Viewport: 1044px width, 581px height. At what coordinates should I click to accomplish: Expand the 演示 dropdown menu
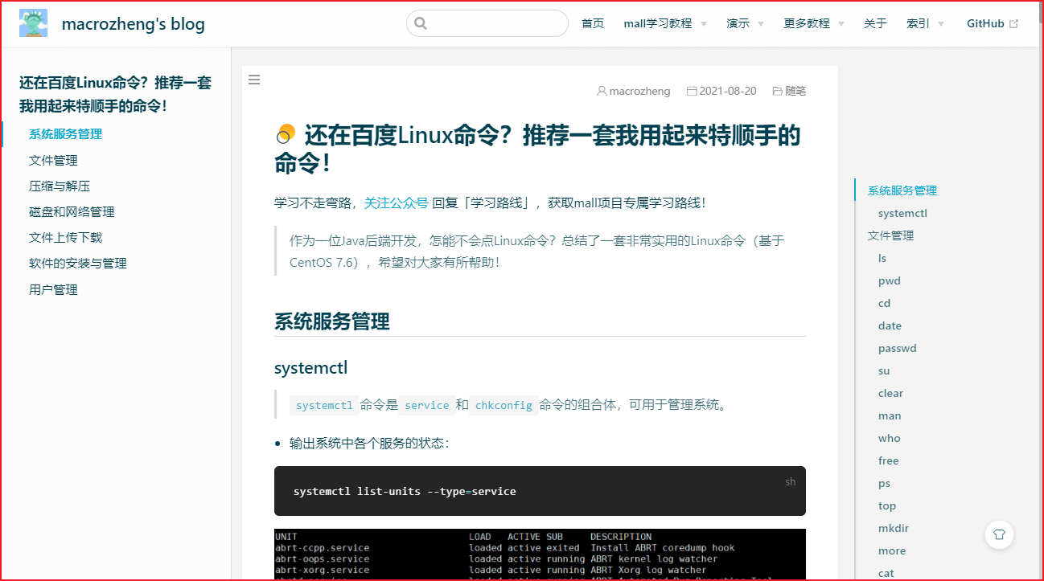[745, 23]
